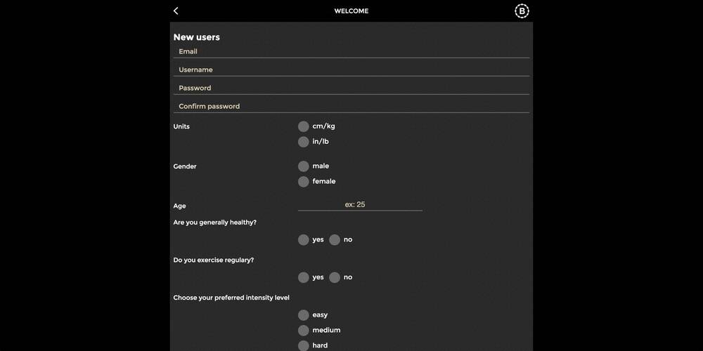The height and width of the screenshot is (351, 703).
Task: Click the New users heading
Action: pyautogui.click(x=196, y=37)
